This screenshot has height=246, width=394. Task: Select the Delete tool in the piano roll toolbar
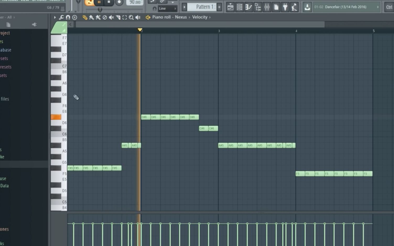[x=104, y=17]
